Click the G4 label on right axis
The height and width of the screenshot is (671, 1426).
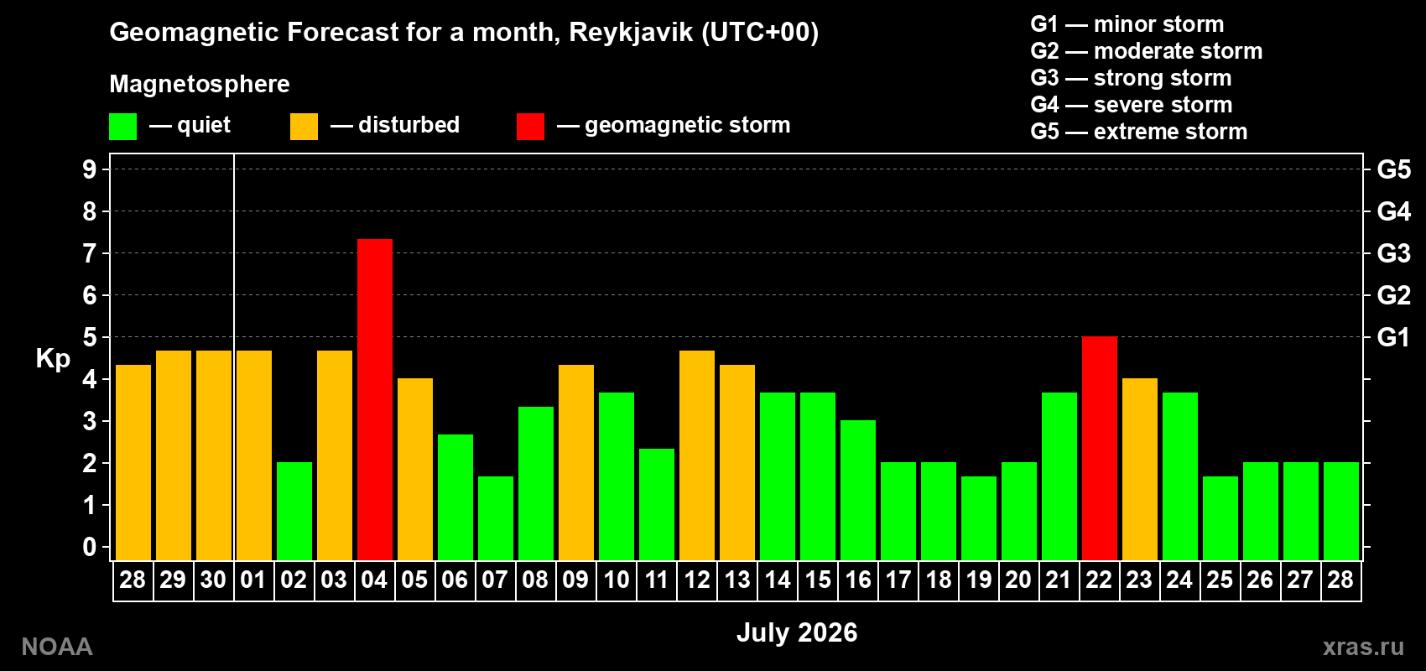[1394, 211]
